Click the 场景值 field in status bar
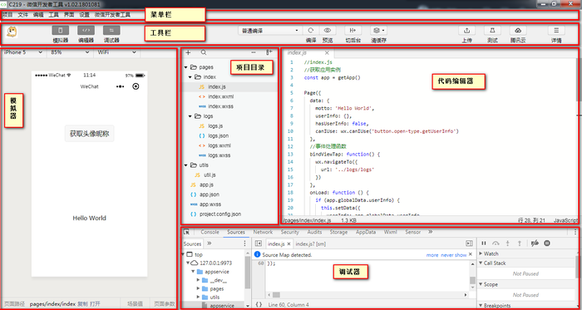 pyautogui.click(x=135, y=303)
